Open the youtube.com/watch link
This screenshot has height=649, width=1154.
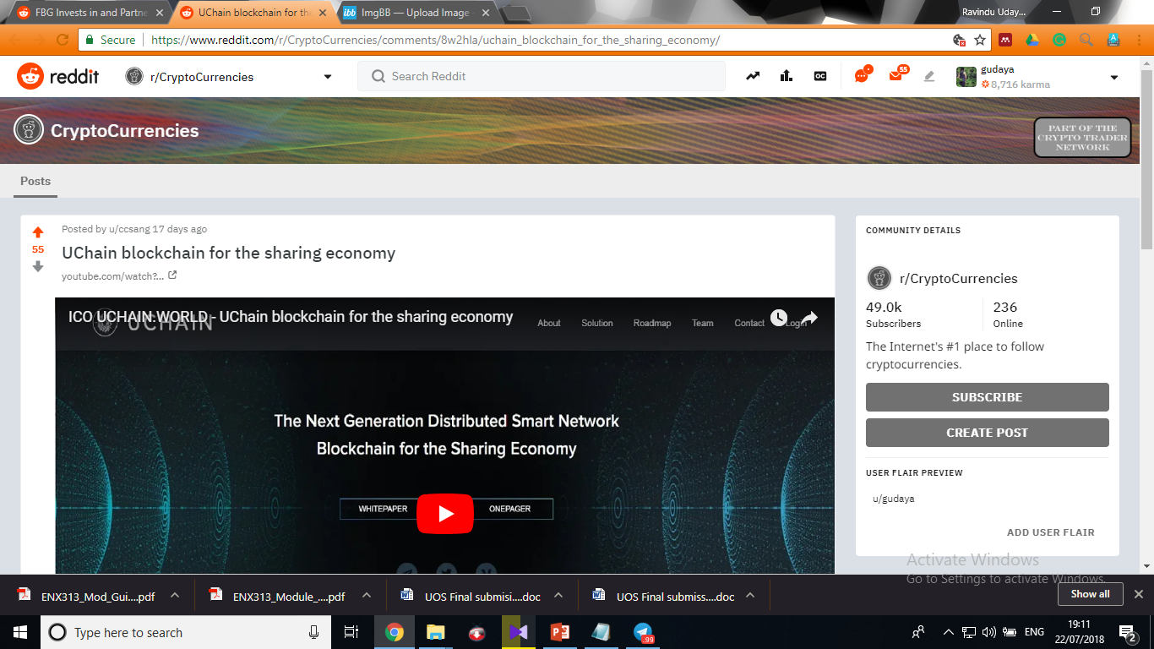point(112,276)
